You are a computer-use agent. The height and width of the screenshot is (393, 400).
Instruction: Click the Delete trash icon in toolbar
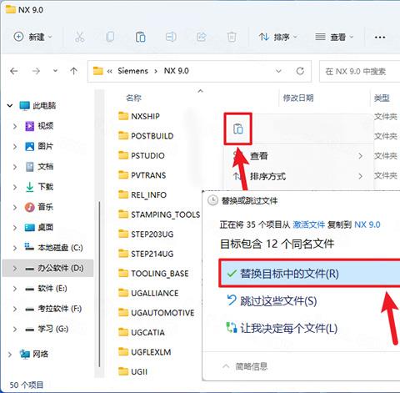(x=232, y=37)
